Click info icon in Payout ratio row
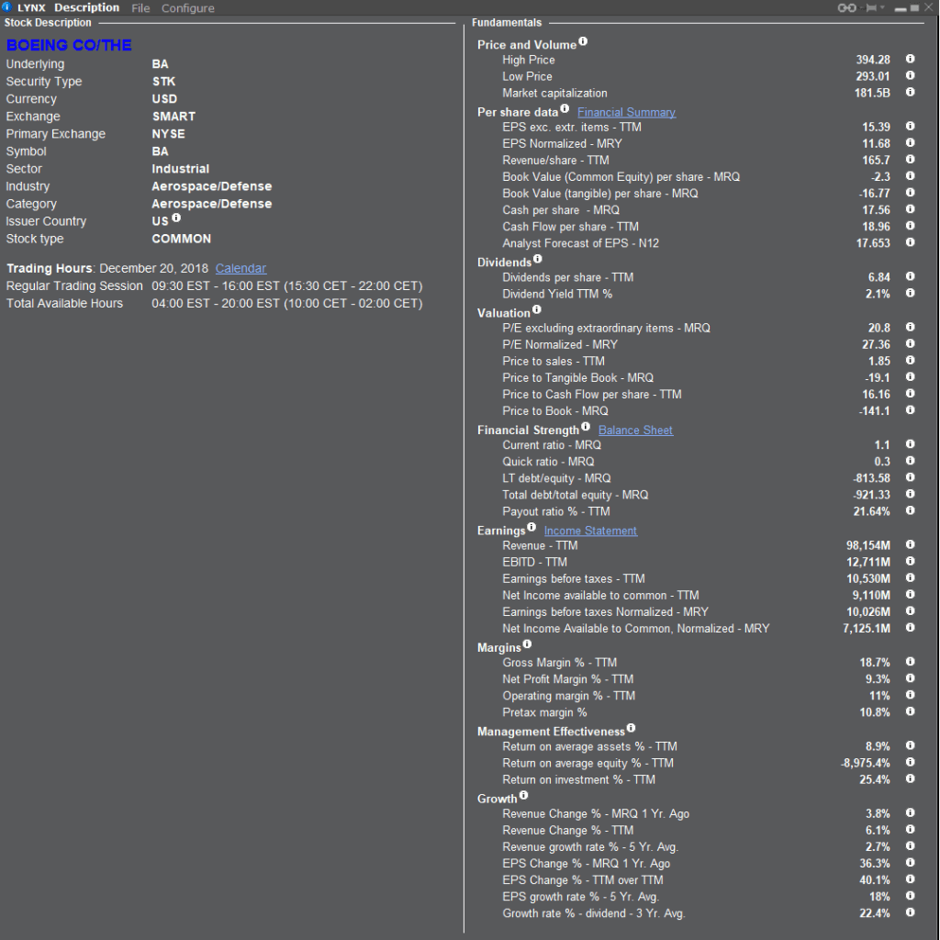This screenshot has width=940, height=940. (x=910, y=510)
